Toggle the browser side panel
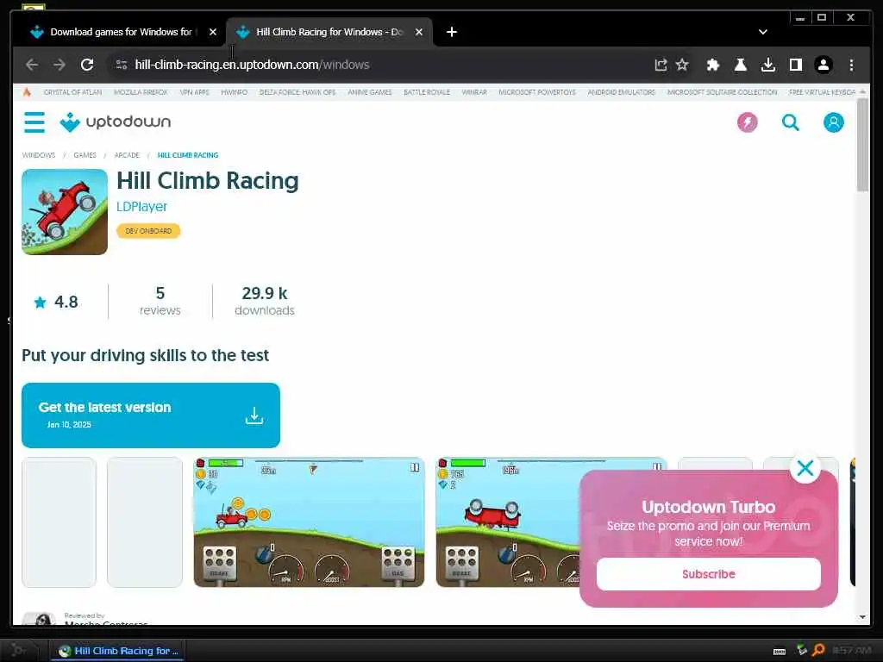 coord(795,65)
